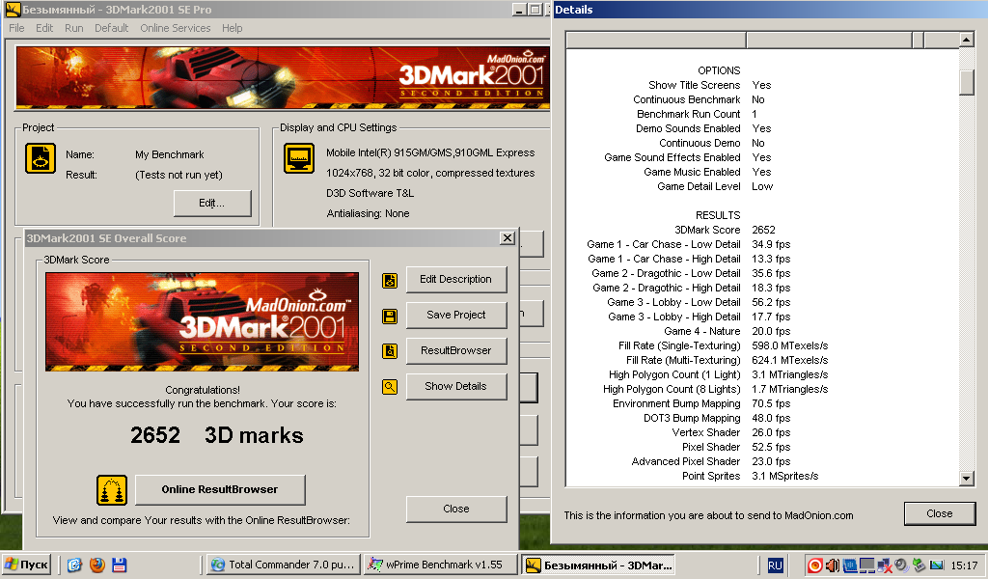Click the ResultBrowser icon next to button
Image resolution: width=988 pixels, height=579 pixels.
[390, 351]
